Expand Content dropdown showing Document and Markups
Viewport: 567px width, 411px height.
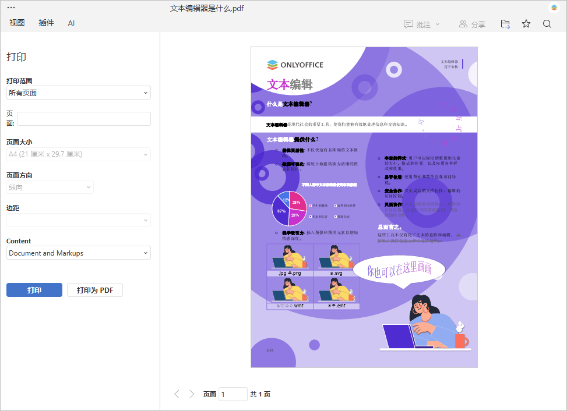[78, 253]
